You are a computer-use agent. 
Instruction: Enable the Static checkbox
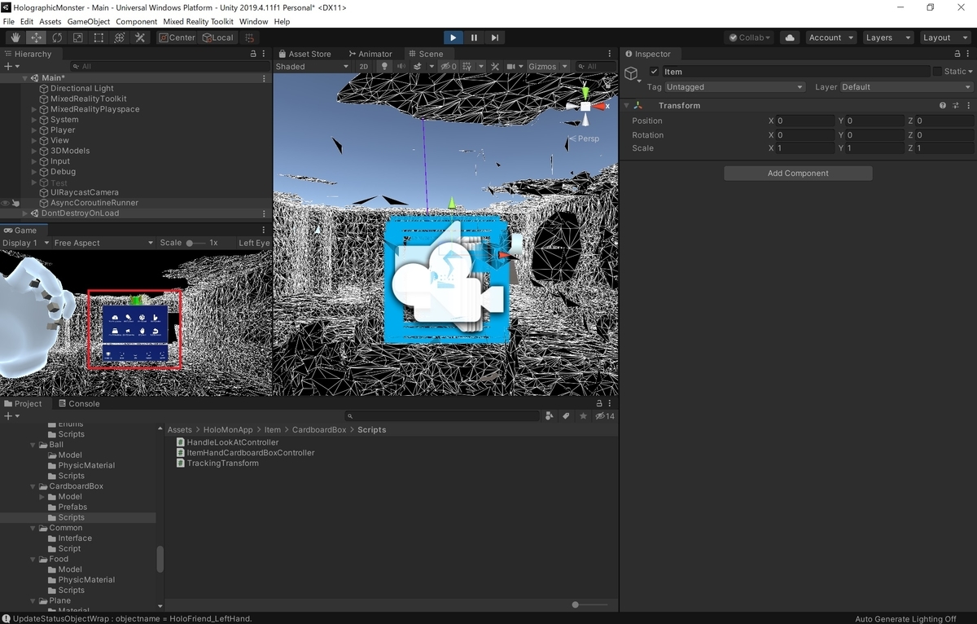(937, 72)
